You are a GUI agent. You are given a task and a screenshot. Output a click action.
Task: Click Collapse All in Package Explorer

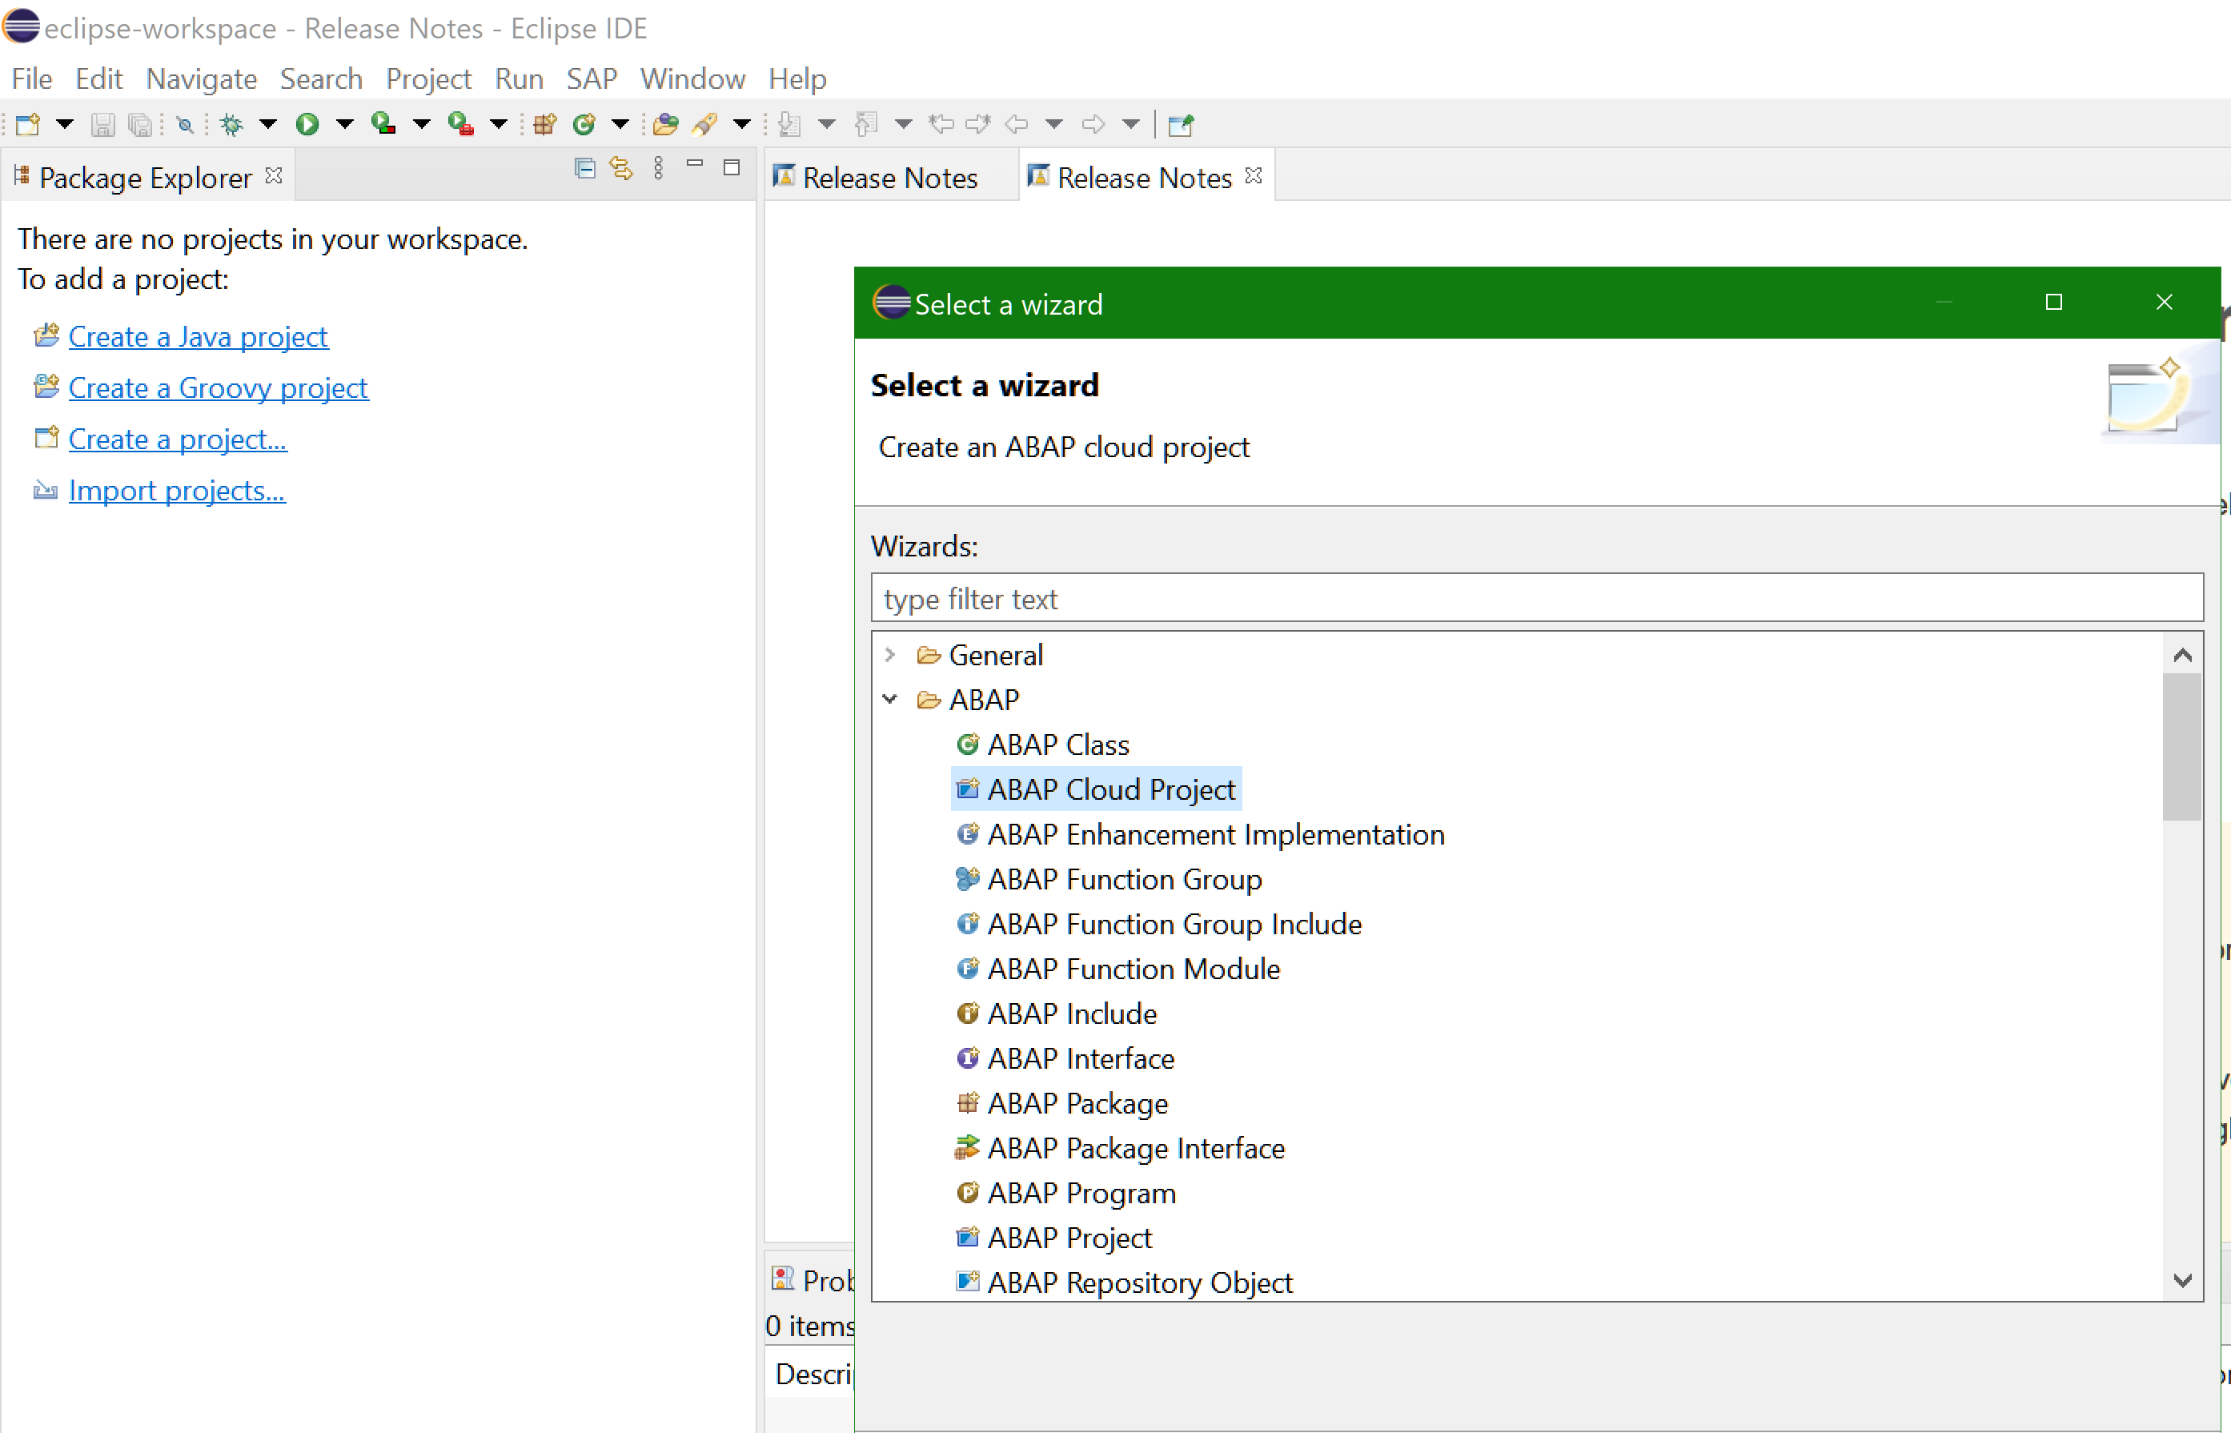click(585, 167)
